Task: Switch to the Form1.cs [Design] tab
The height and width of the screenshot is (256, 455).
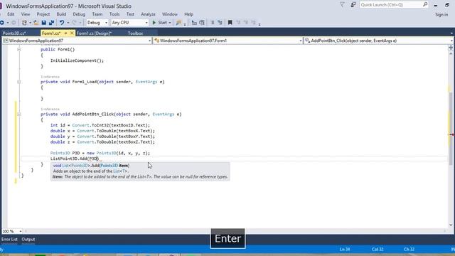Action: tap(94, 33)
